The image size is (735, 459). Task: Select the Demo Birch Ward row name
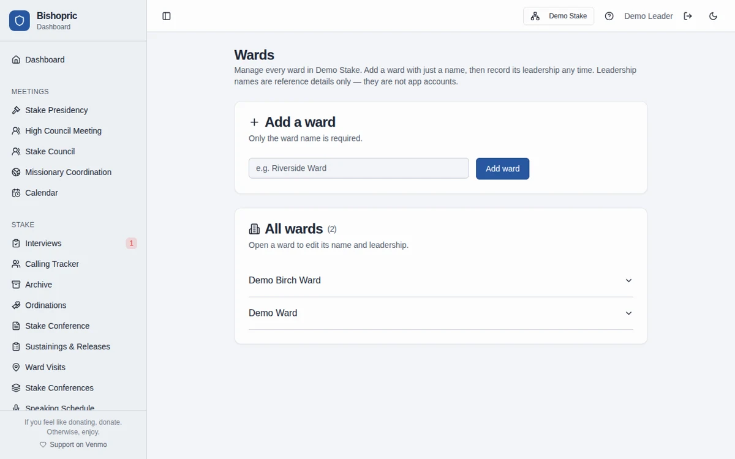(x=285, y=280)
